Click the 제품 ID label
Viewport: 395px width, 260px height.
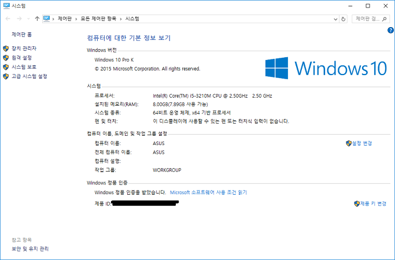(x=102, y=203)
